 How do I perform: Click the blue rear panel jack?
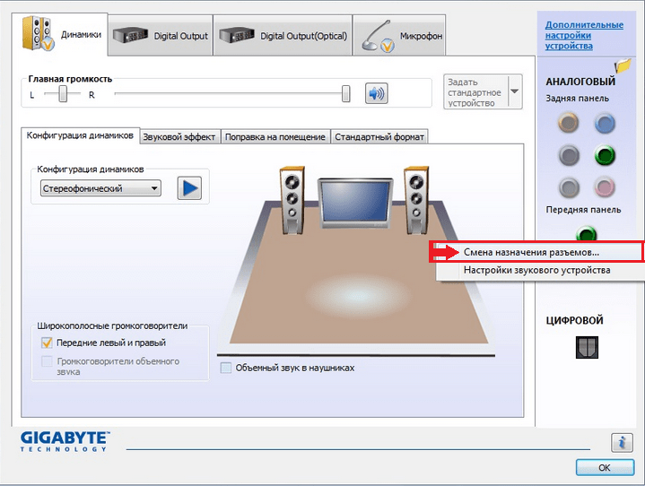[605, 123]
